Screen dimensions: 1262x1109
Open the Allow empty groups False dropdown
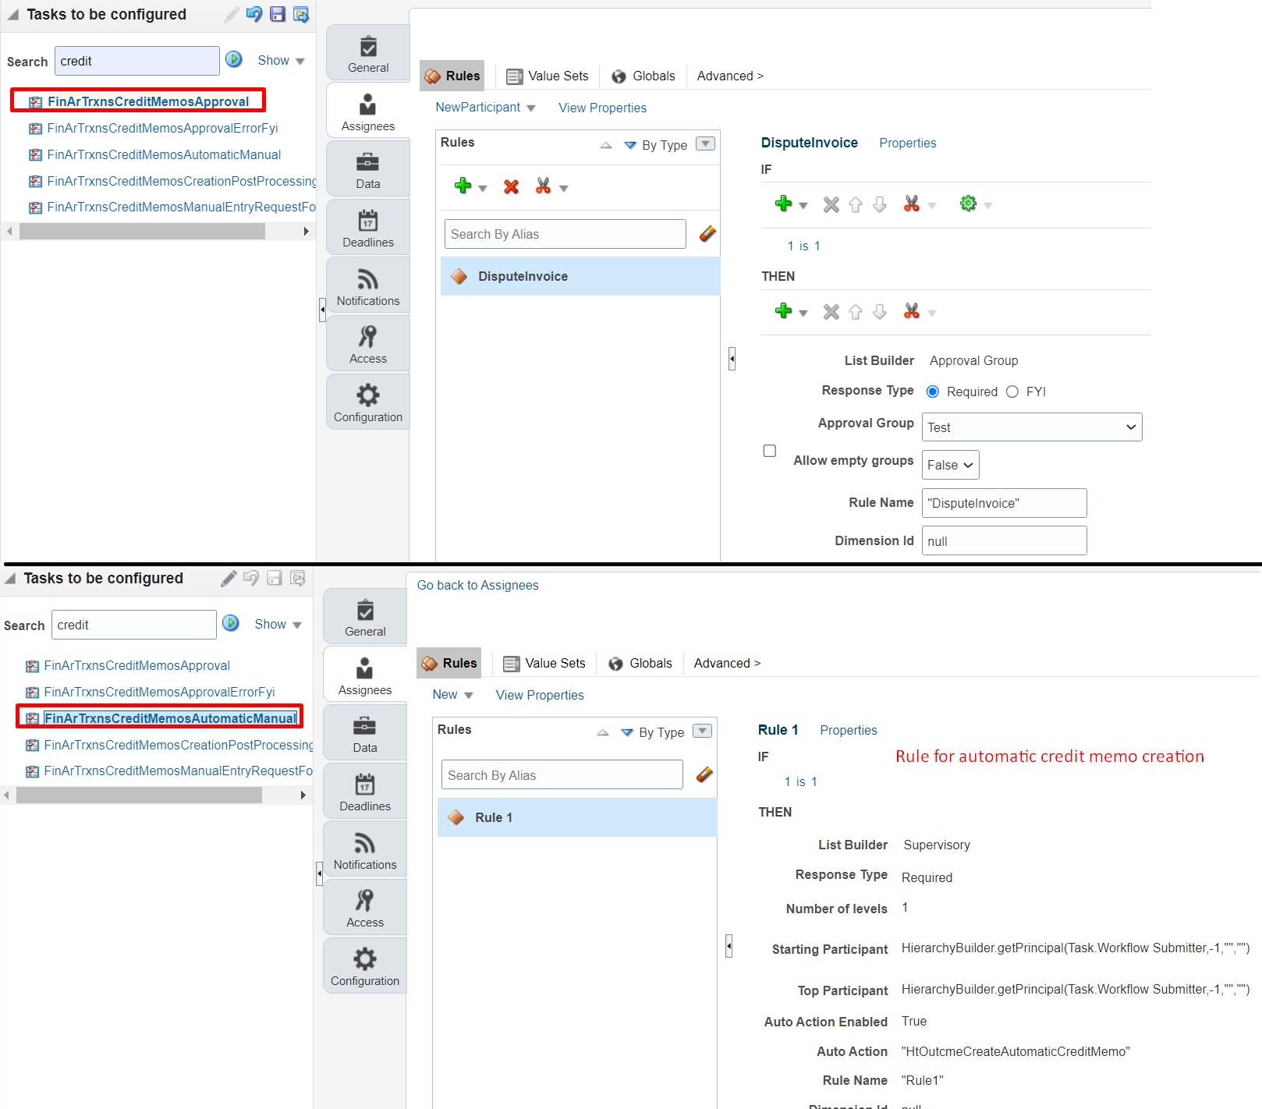[x=949, y=465]
